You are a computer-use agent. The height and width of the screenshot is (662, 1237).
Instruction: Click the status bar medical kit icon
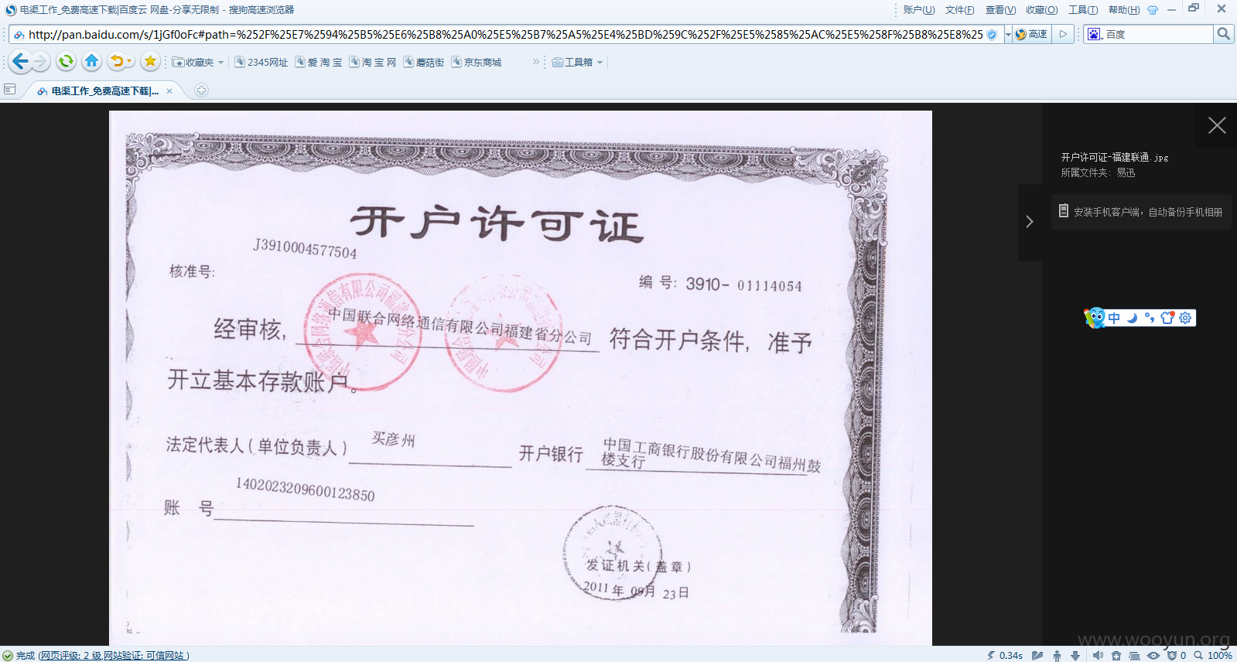[x=1116, y=655]
